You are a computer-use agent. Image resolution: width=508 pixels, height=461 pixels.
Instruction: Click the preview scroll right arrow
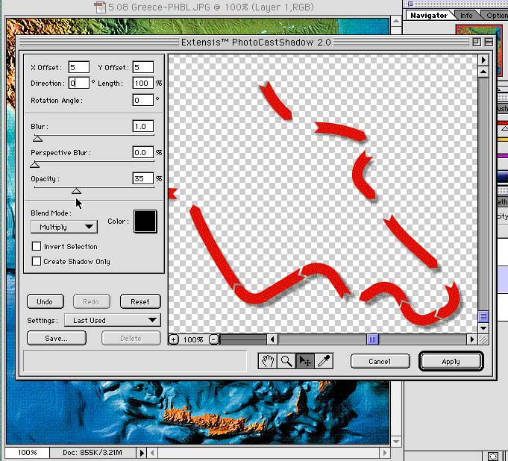click(471, 339)
